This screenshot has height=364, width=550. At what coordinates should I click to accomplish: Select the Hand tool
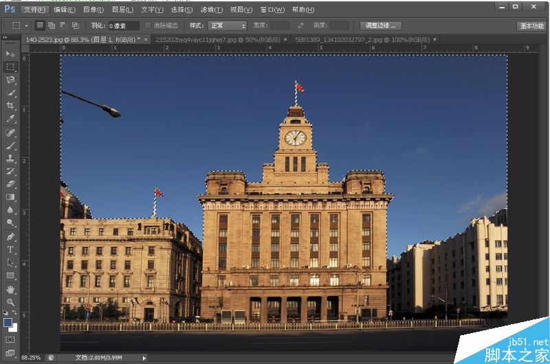[x=10, y=290]
